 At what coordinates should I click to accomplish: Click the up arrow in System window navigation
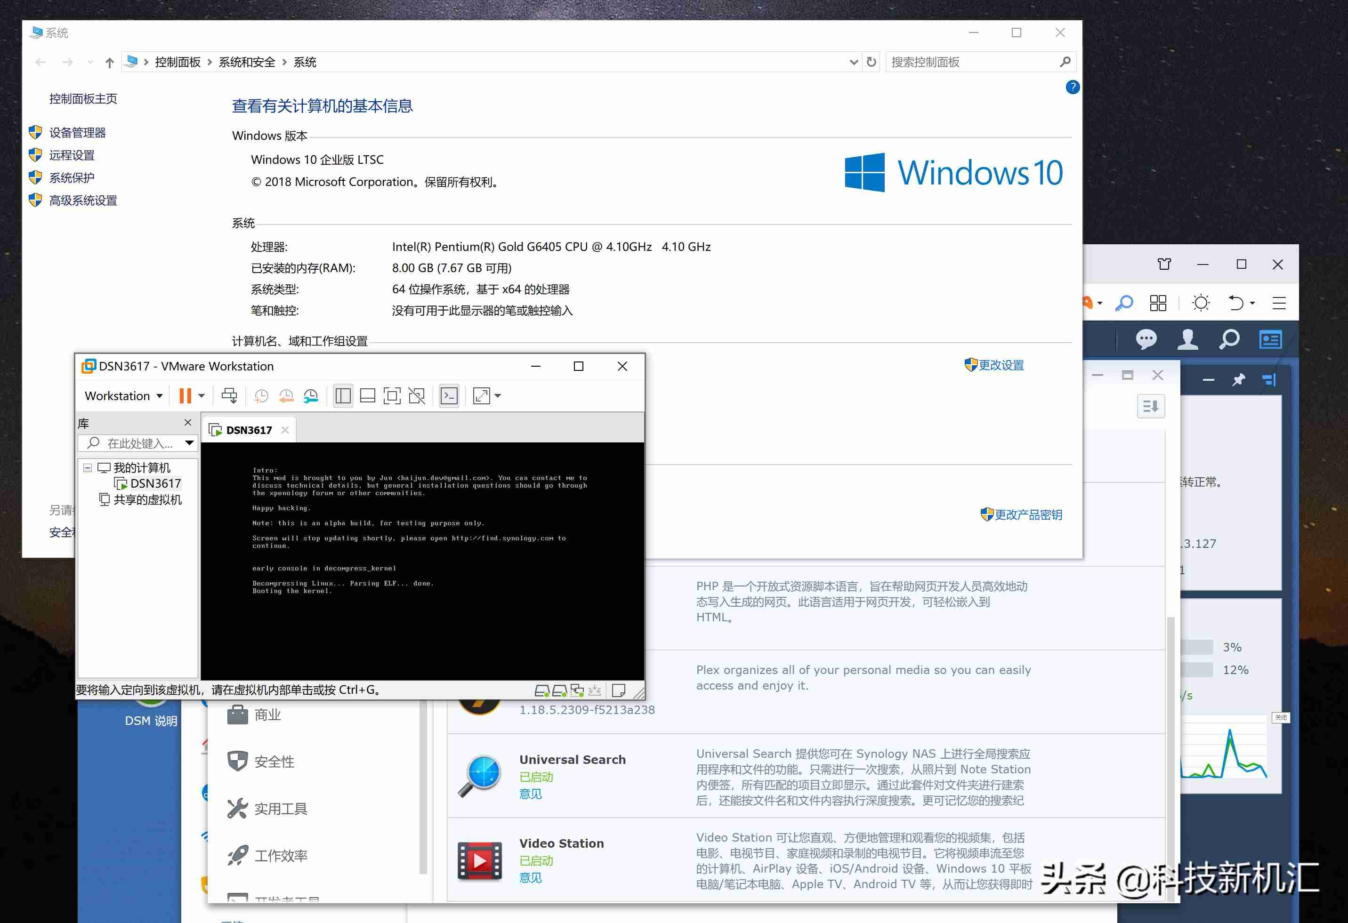(x=110, y=63)
